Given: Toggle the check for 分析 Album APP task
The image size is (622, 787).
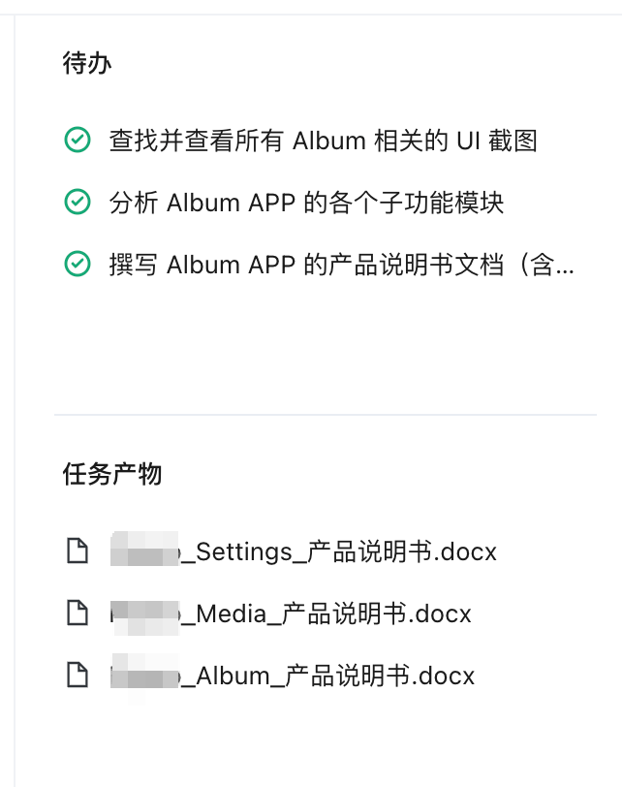Looking at the screenshot, I should point(77,202).
